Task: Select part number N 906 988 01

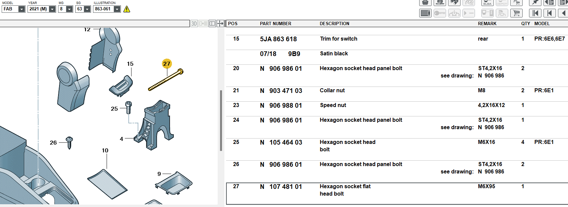Action: click(281, 105)
